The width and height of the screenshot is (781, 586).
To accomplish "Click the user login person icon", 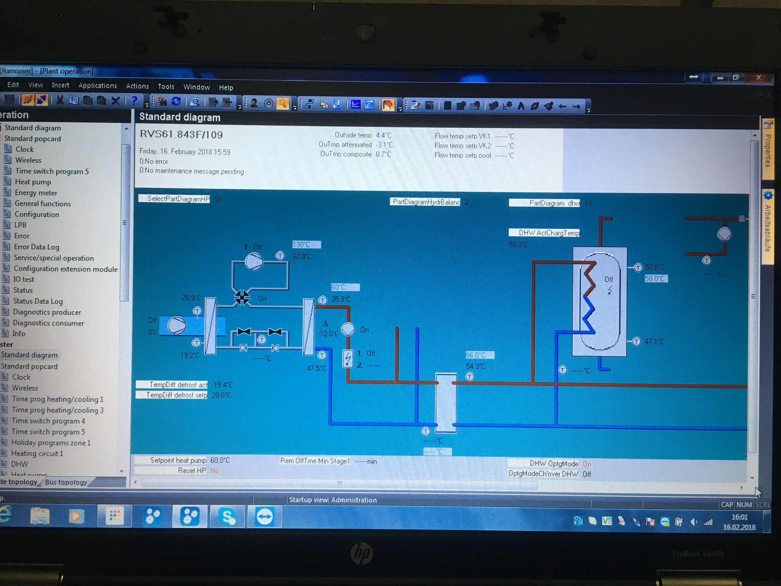I will pos(254,103).
